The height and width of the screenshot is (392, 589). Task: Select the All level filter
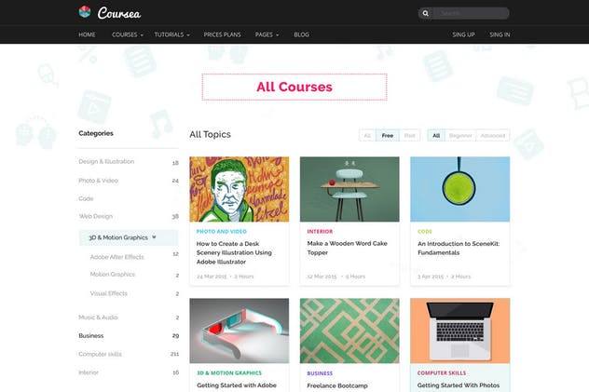[436, 135]
